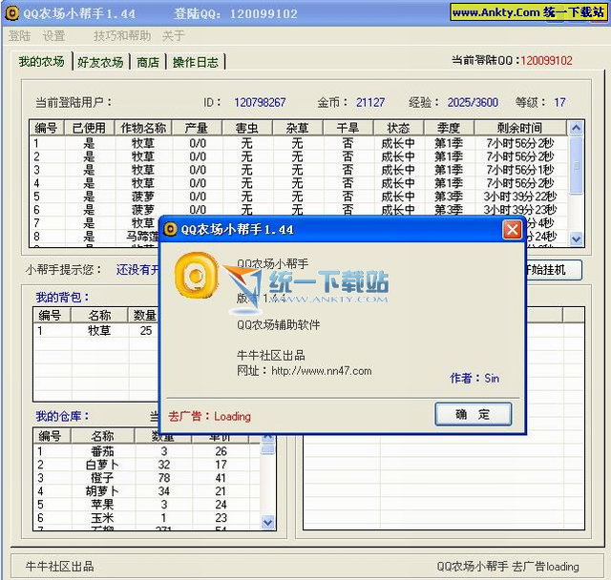This screenshot has height=580, width=611.
Task: Click the 剩余时间 column header
Action: tap(519, 128)
